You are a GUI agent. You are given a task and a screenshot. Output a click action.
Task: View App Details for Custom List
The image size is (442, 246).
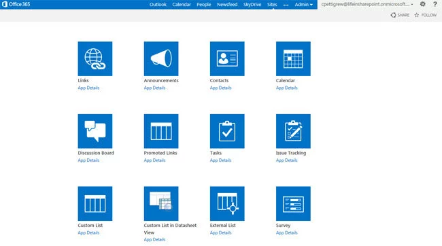click(x=88, y=233)
